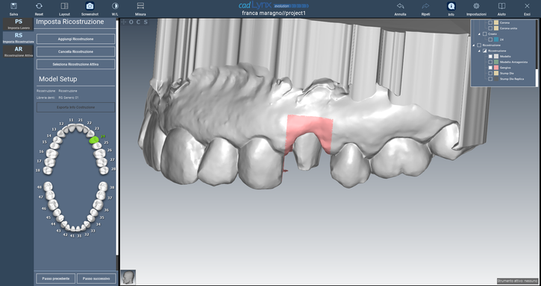Click the Aggiungi Ricostruzione button

(75, 39)
